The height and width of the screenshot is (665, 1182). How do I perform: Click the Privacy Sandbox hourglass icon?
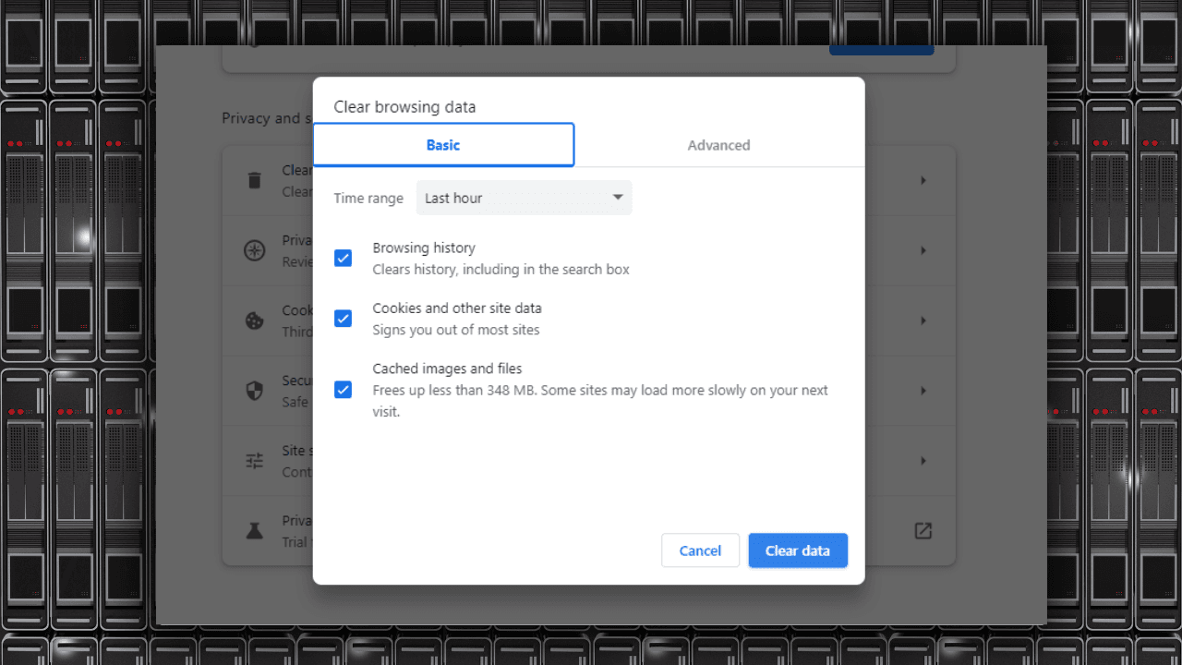tap(255, 531)
